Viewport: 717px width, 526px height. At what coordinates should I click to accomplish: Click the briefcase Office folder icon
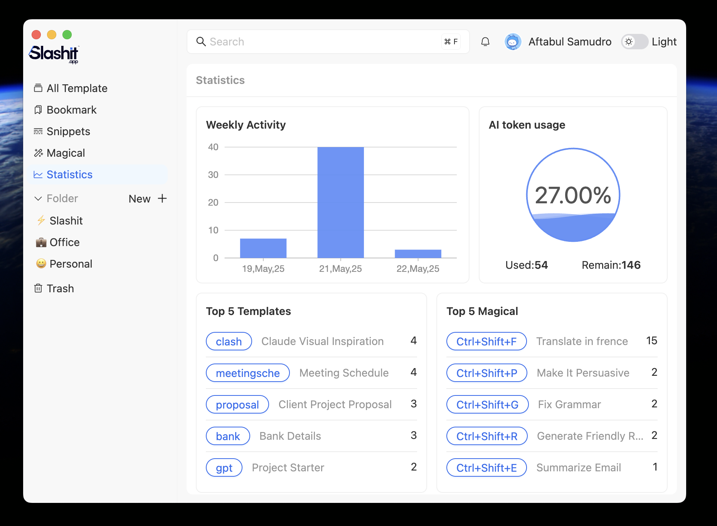click(41, 242)
